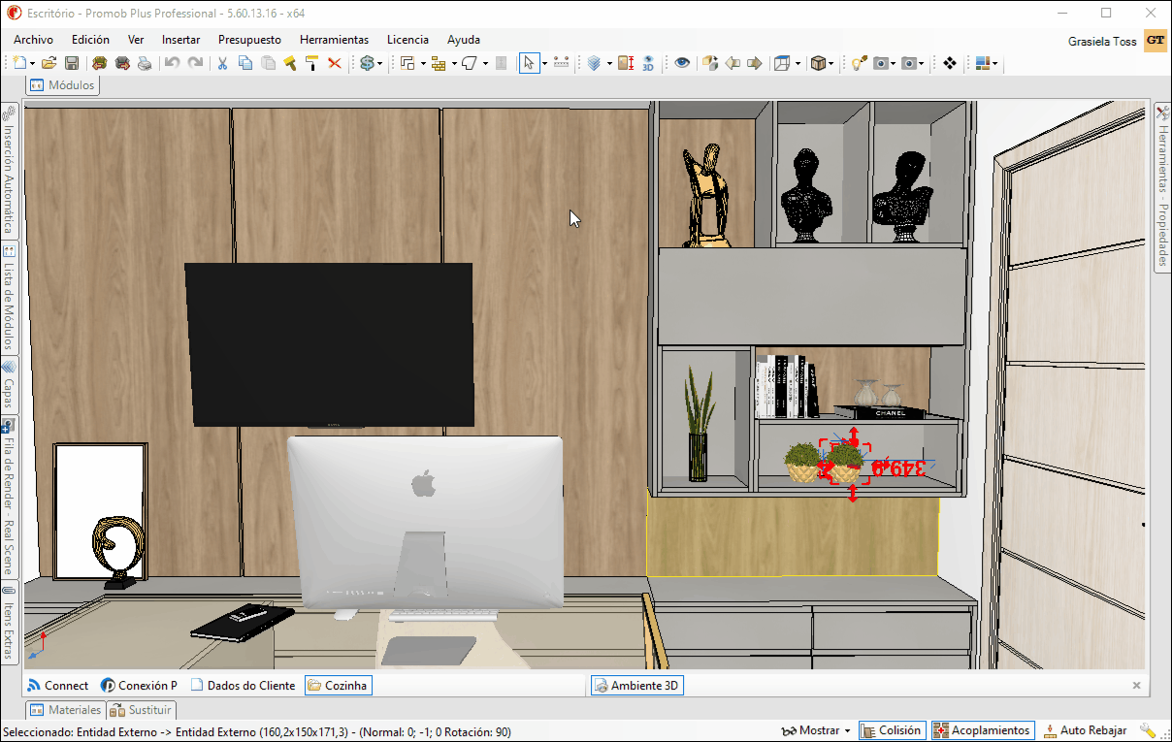The height and width of the screenshot is (742, 1172).
Task: Click the four-diamonds move view icon
Action: (950, 63)
